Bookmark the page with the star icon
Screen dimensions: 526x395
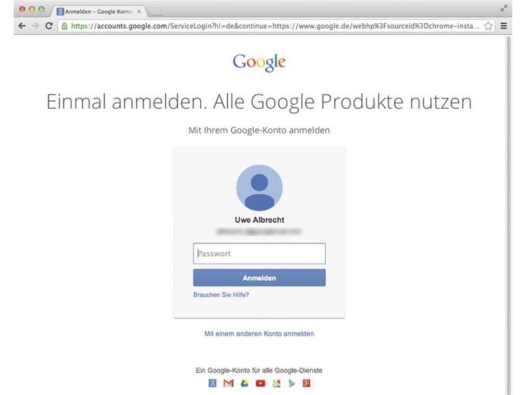(x=488, y=26)
